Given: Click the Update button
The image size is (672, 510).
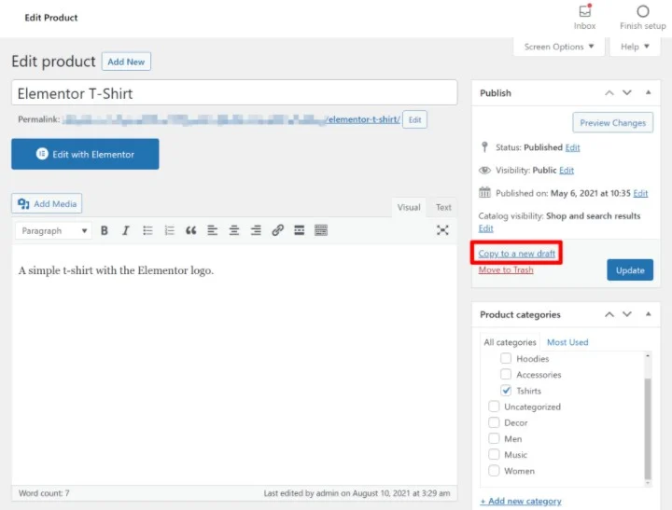Looking at the screenshot, I should pyautogui.click(x=630, y=270).
